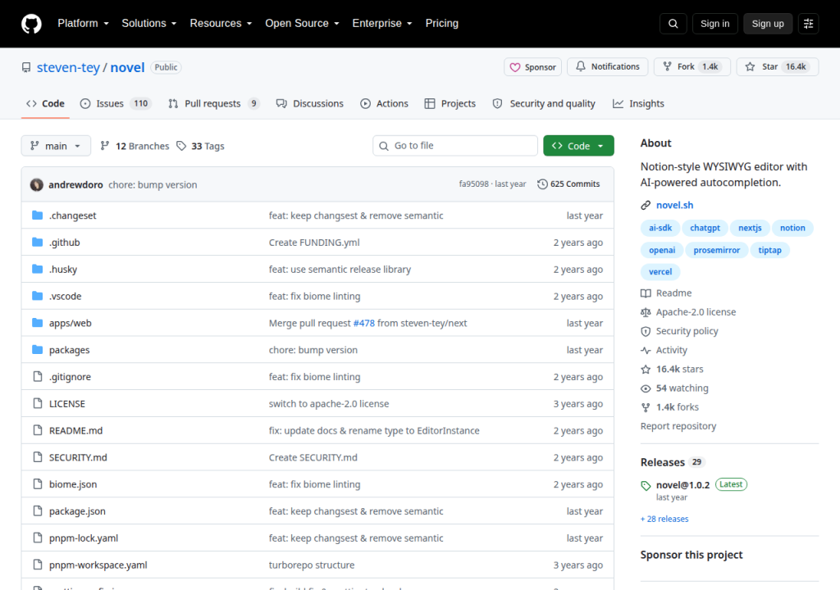Click the folder icon for packages

(37, 350)
